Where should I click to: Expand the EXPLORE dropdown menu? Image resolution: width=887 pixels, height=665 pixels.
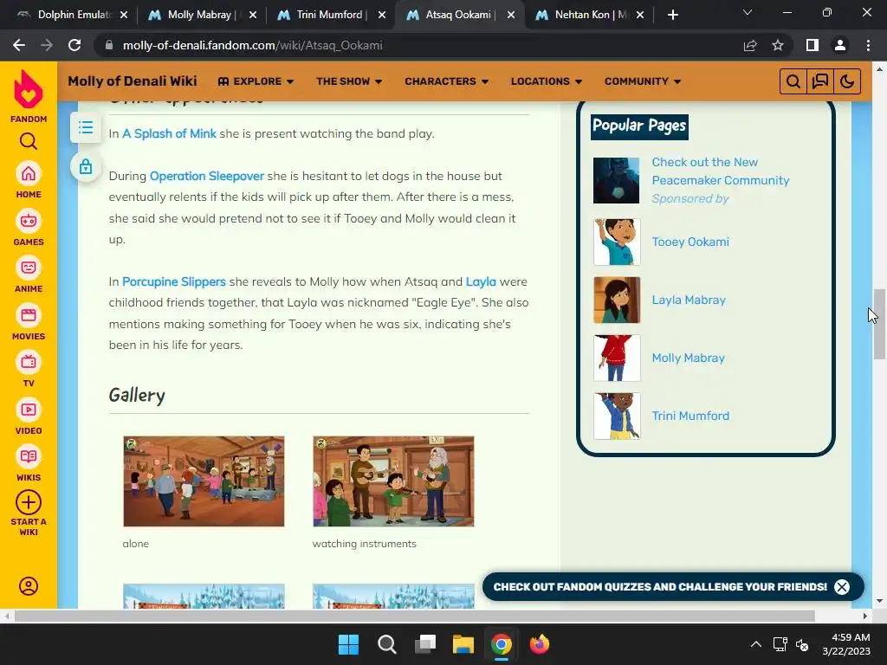[x=256, y=81]
